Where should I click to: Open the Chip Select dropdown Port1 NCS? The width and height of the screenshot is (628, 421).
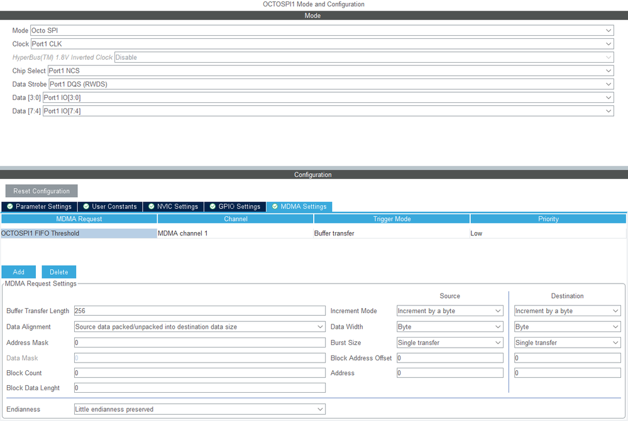tap(331, 71)
